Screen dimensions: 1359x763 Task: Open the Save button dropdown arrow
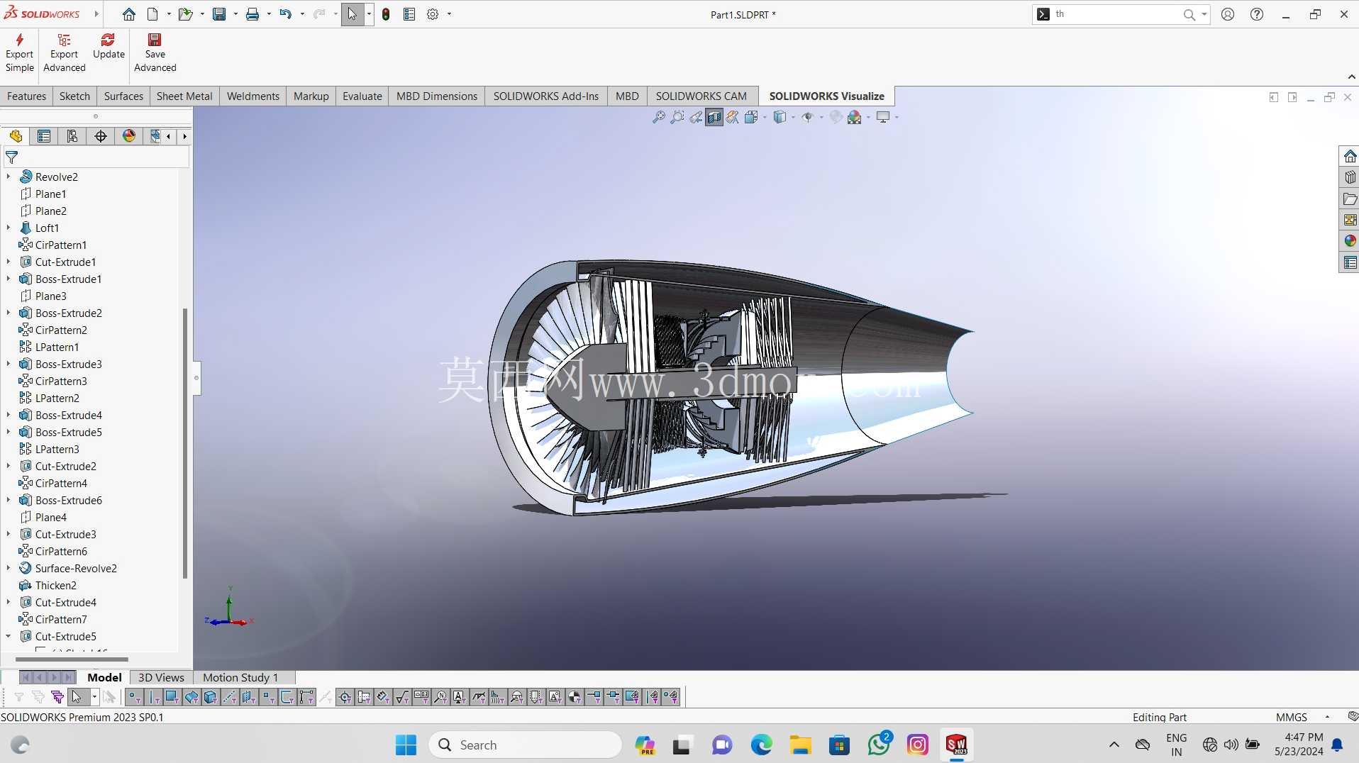[235, 14]
